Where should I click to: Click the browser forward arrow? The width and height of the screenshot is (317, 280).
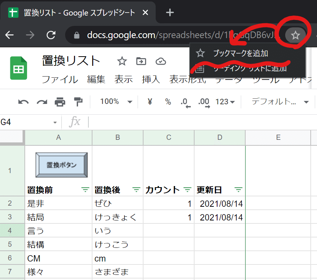click(30, 35)
